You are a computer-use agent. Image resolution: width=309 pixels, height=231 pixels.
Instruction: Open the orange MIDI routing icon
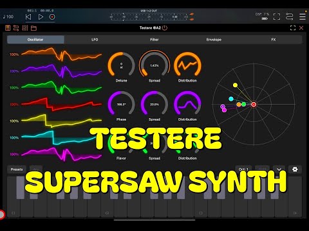[x=16, y=28]
